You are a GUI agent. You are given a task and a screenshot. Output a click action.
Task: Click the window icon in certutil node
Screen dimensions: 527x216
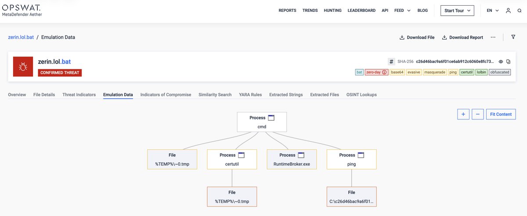(x=241, y=155)
